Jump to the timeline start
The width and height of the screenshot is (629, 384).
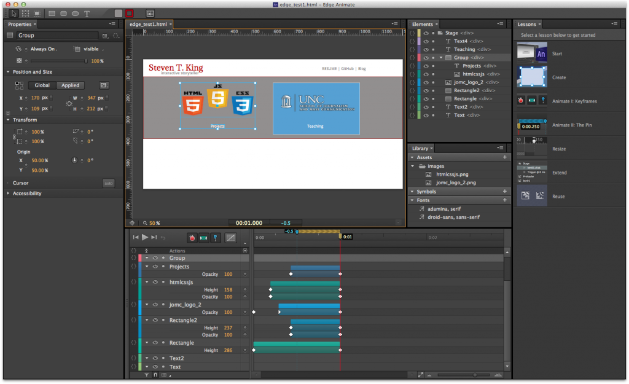(136, 238)
